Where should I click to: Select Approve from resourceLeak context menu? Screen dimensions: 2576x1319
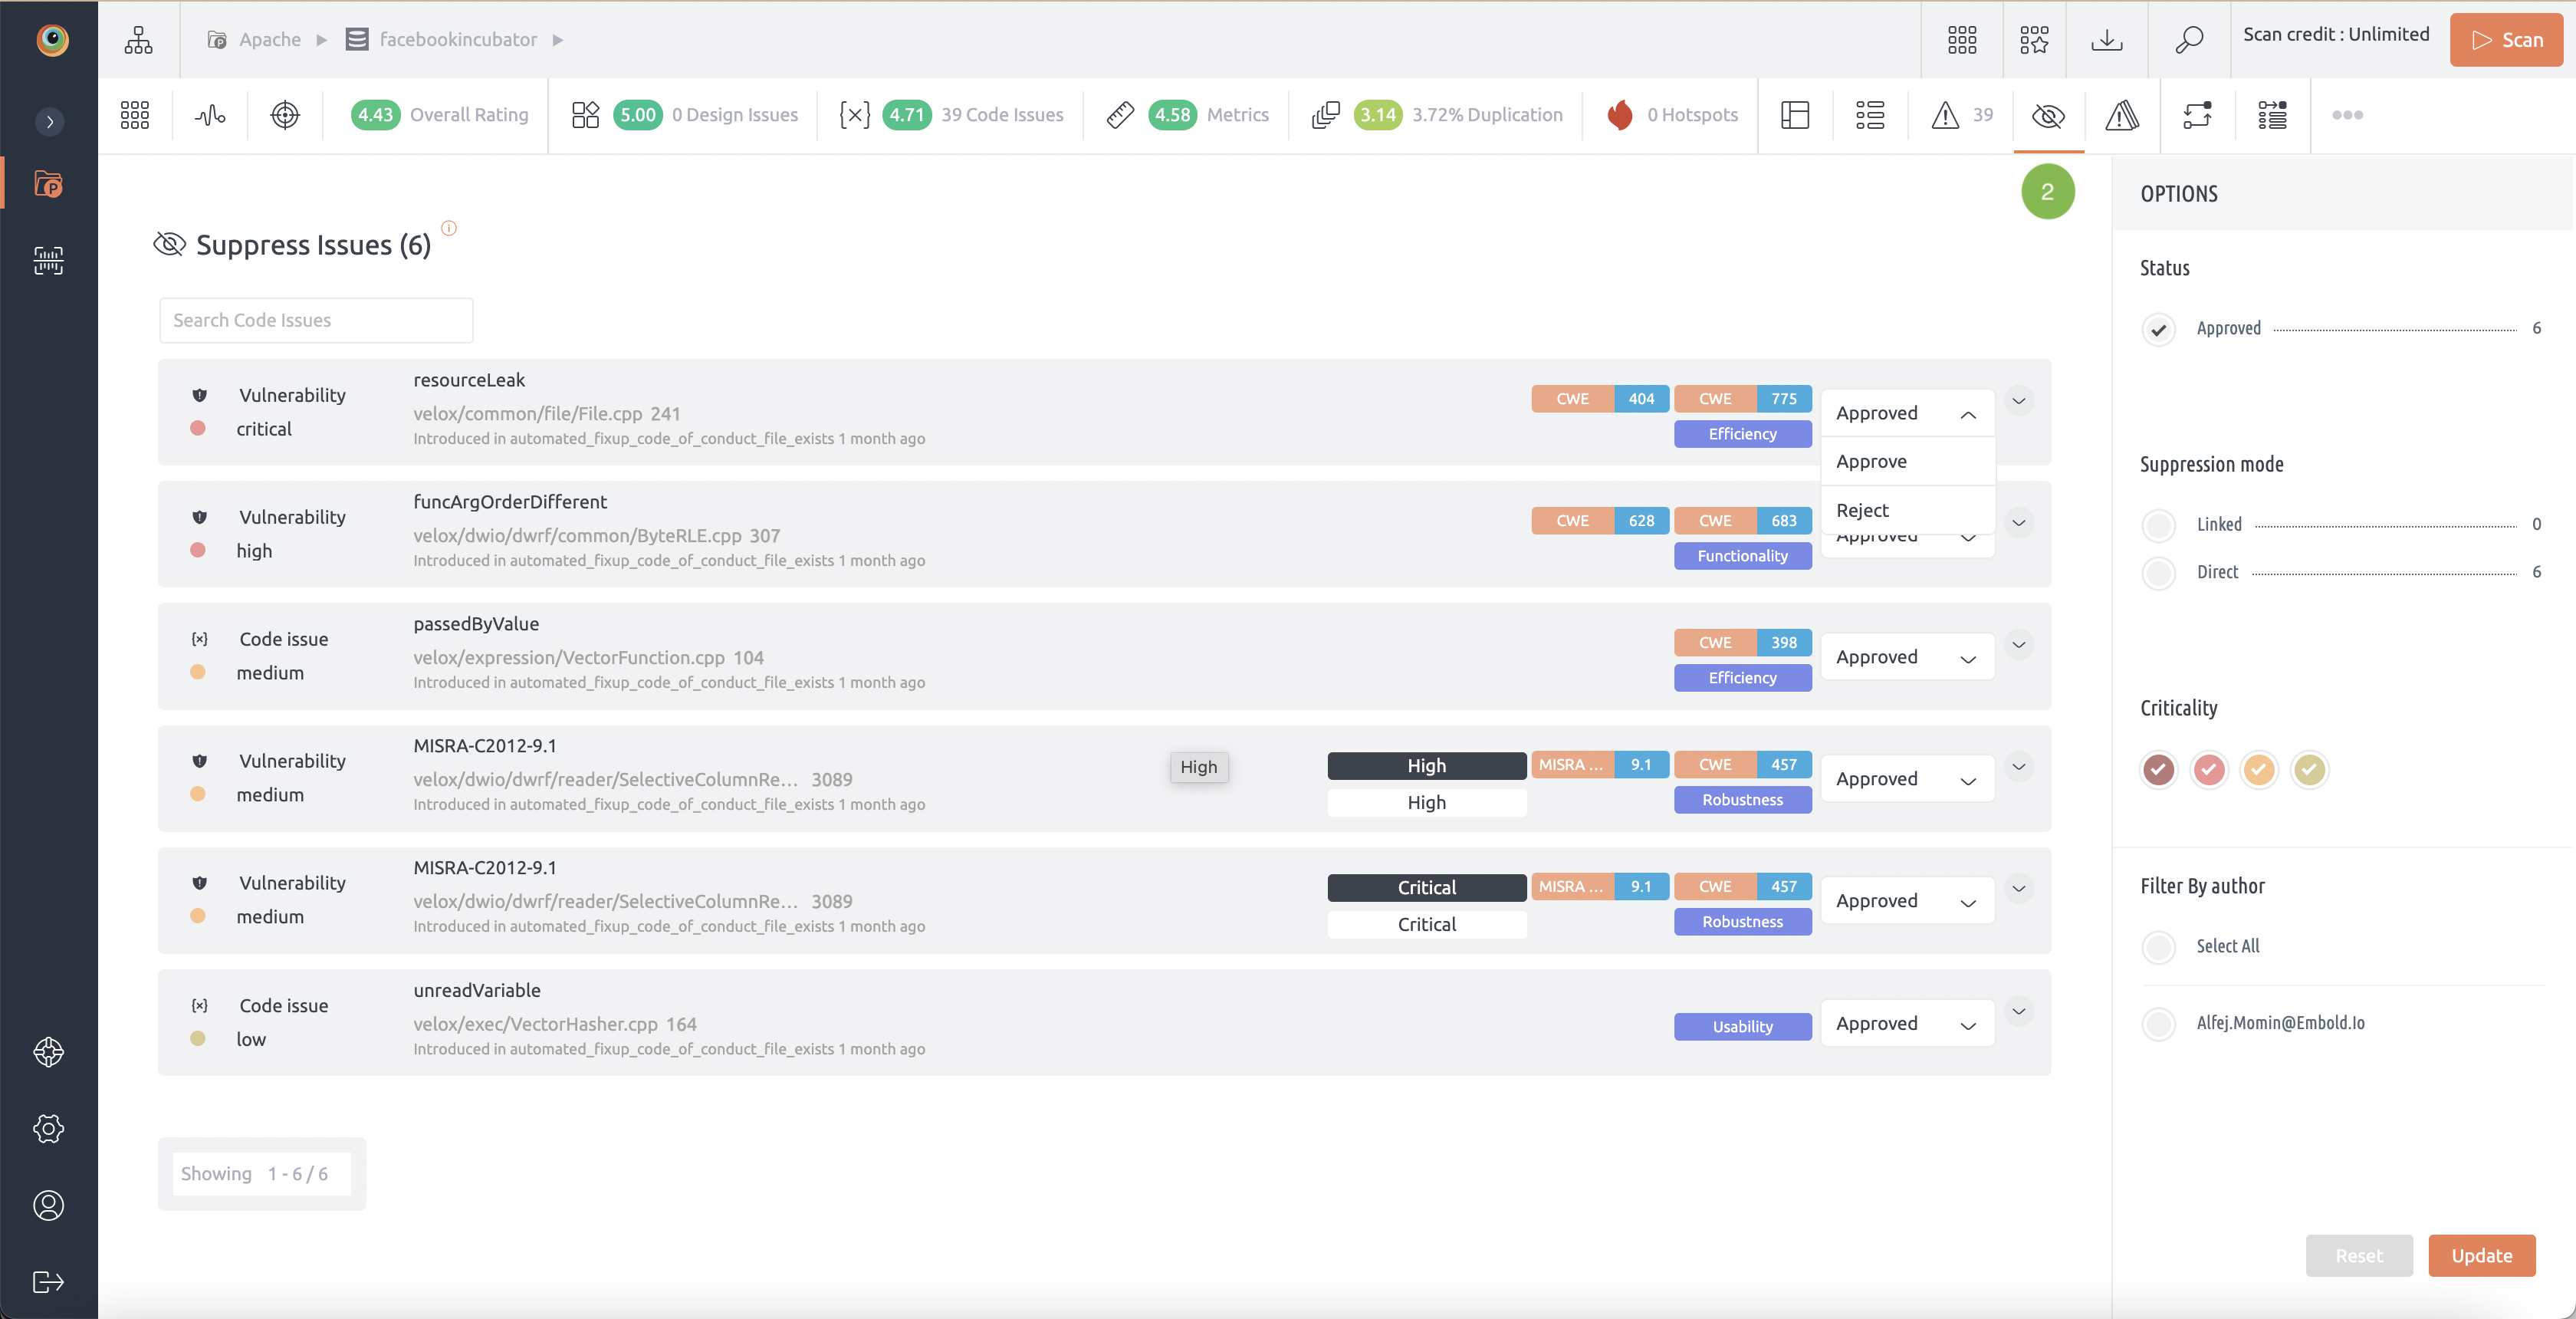coord(1871,461)
